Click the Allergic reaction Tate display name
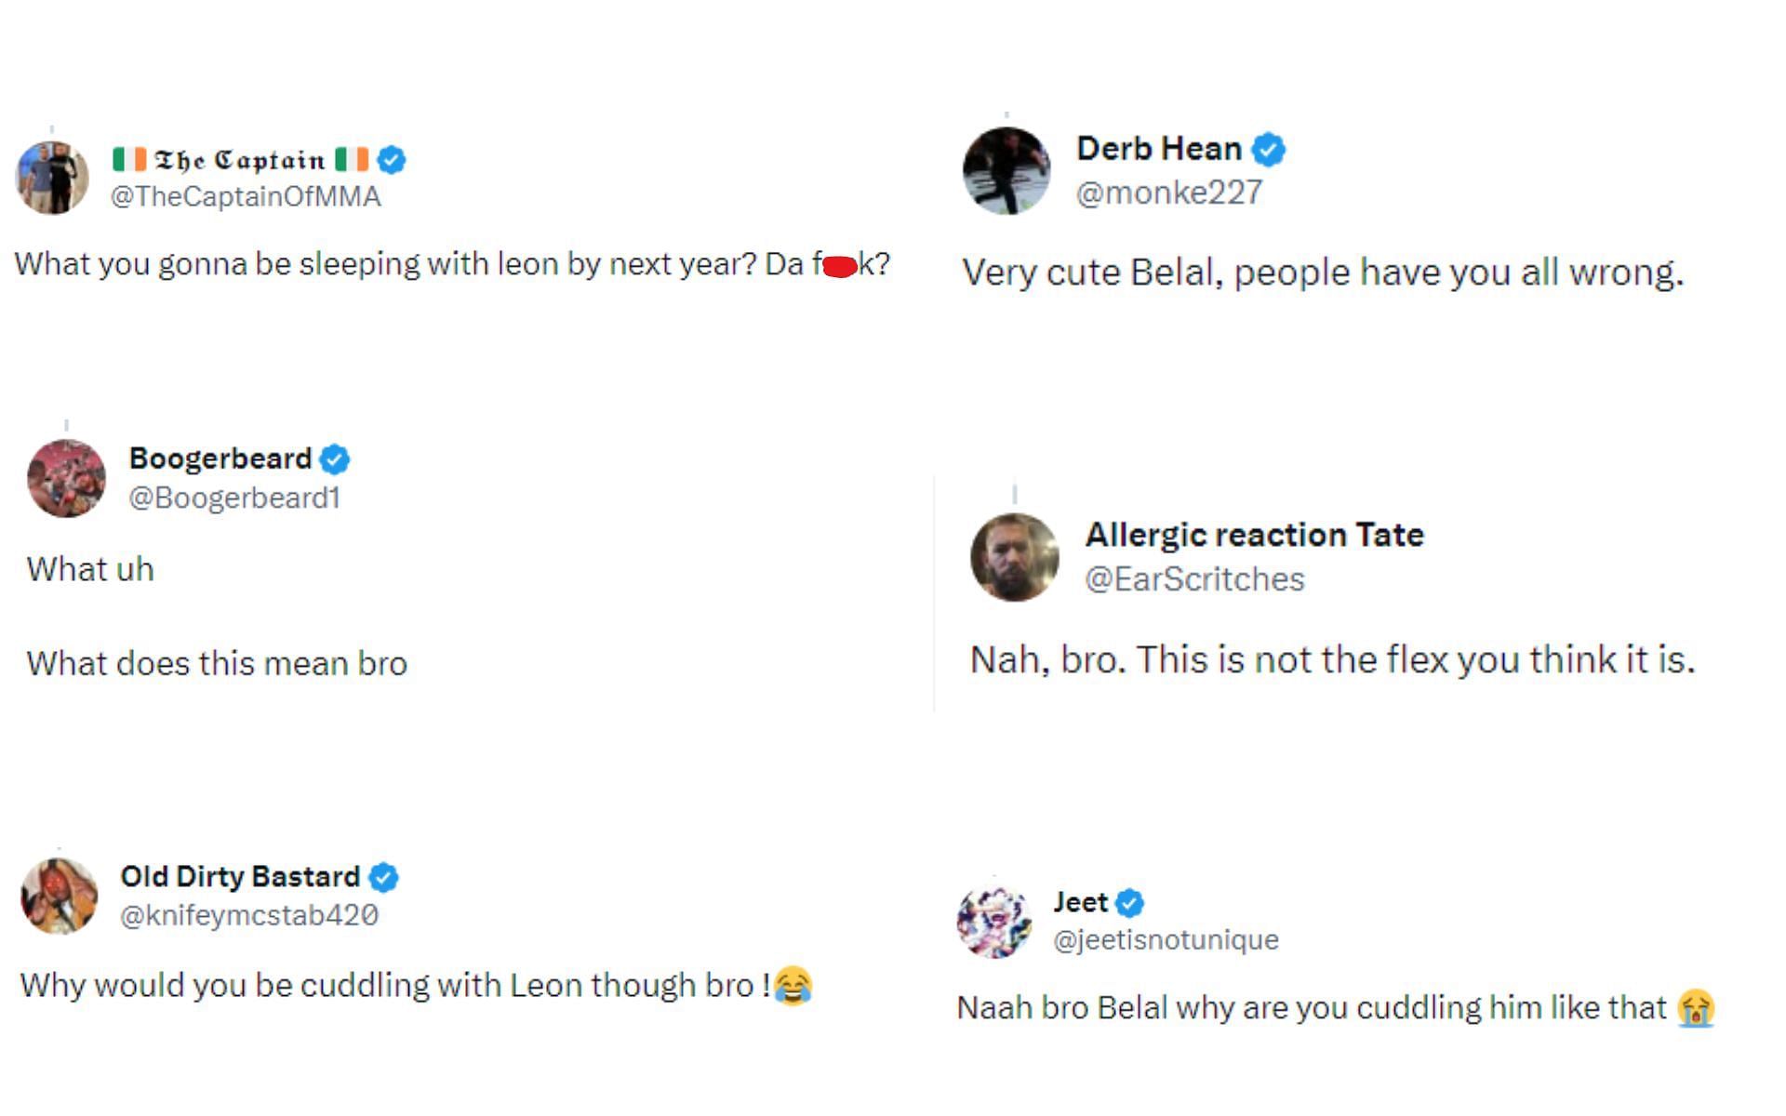 coord(1254,536)
